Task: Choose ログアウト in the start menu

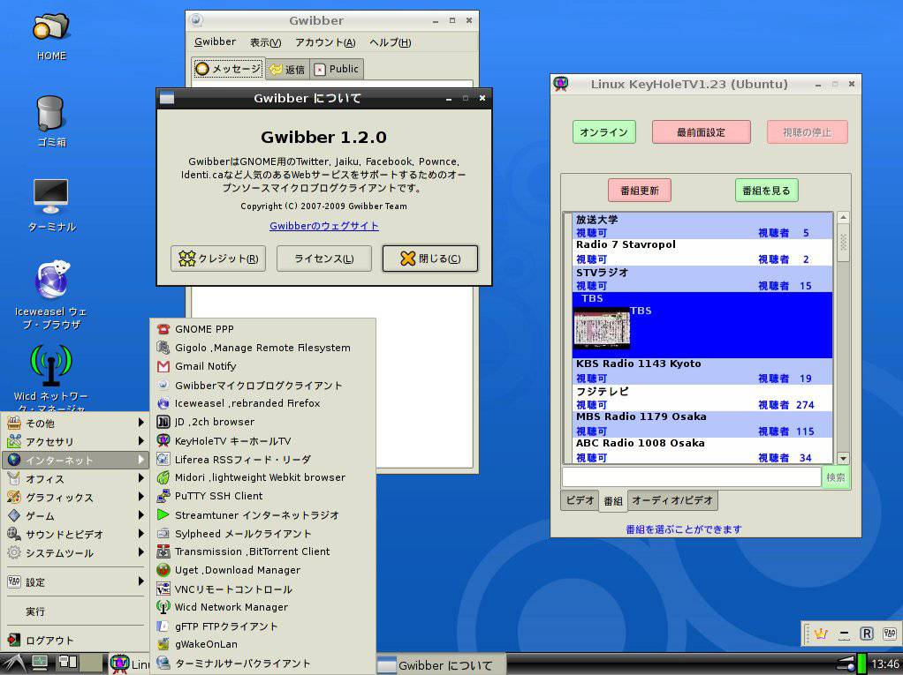Action: coord(75,640)
